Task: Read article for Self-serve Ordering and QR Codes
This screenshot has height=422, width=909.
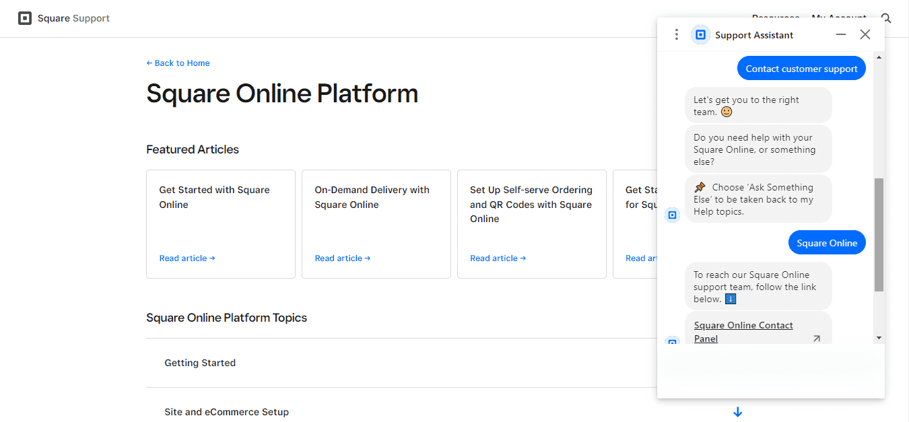Action: 498,258
